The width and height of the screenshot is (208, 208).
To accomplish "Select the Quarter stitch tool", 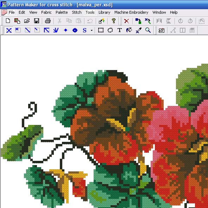I will click(18, 30).
